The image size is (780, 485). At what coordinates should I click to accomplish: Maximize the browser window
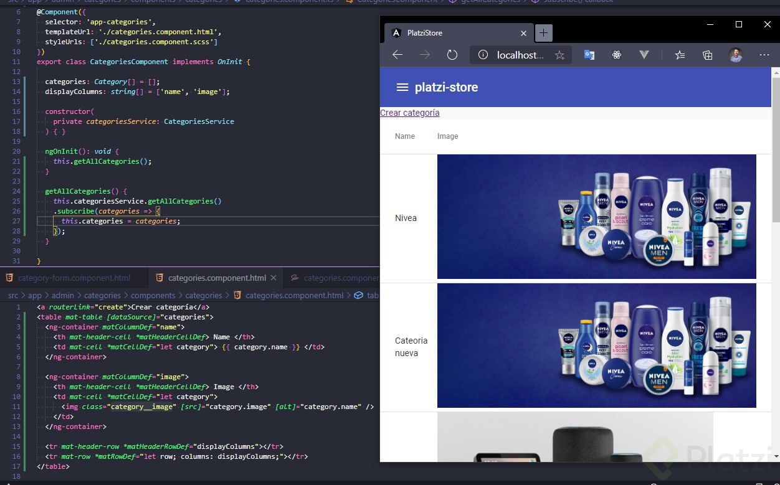click(x=739, y=24)
